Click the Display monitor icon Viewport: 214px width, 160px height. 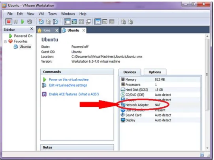pos(123,120)
